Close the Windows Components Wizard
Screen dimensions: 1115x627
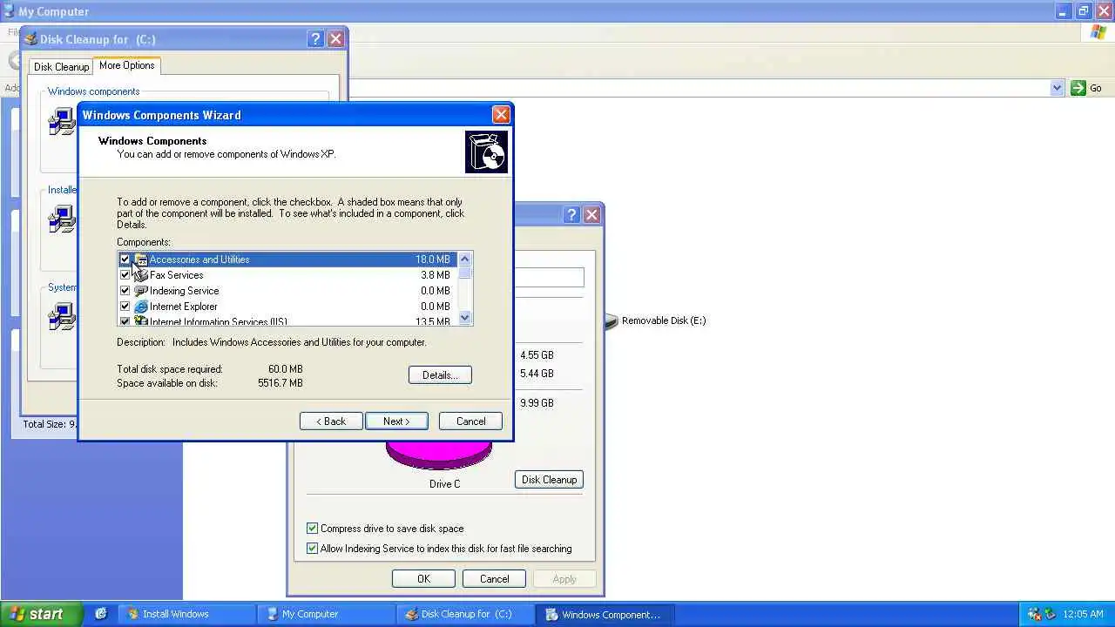(501, 115)
